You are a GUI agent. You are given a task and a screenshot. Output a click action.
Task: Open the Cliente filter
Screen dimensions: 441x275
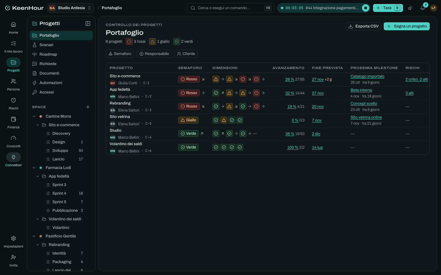click(186, 54)
